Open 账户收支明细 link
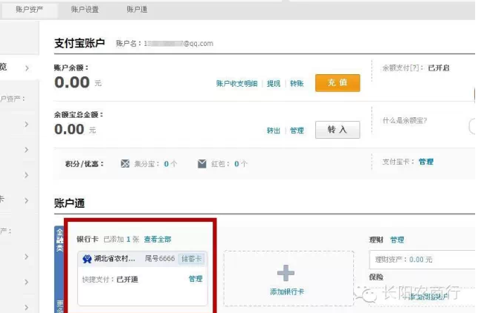 [x=237, y=83]
